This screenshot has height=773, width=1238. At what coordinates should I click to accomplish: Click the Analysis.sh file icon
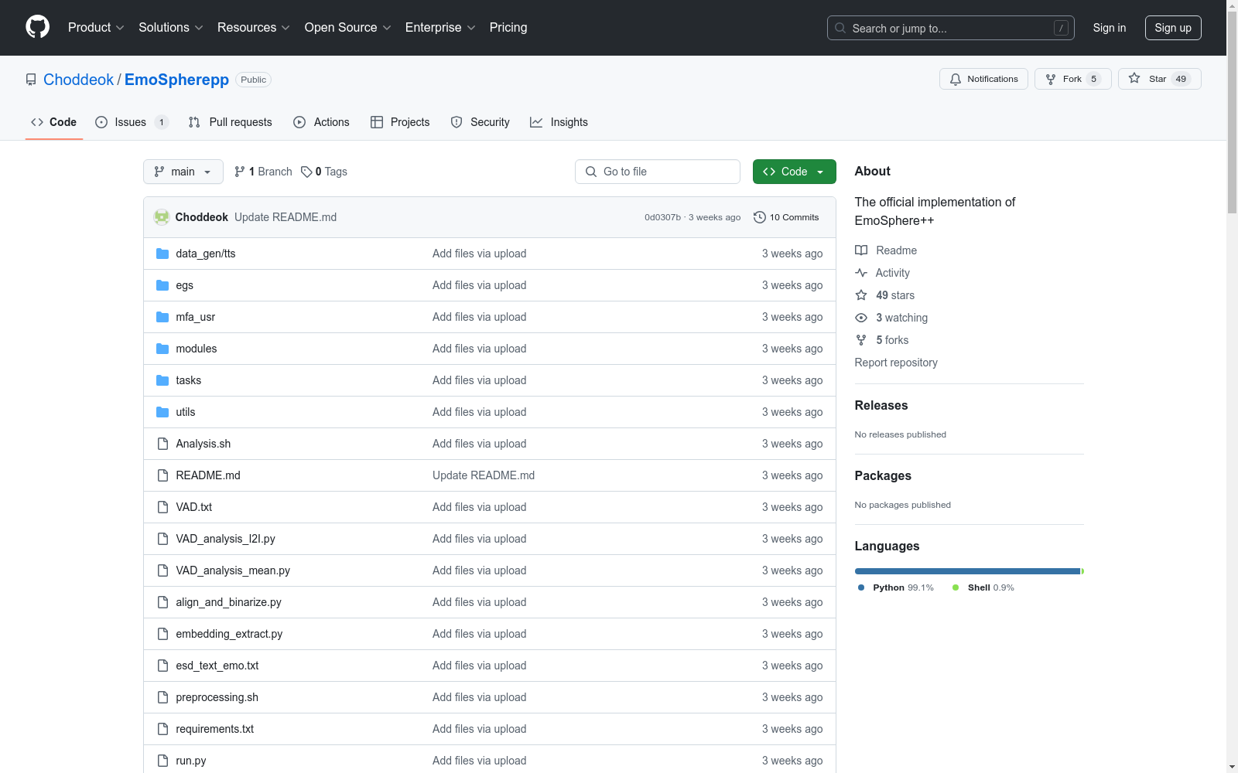162,444
